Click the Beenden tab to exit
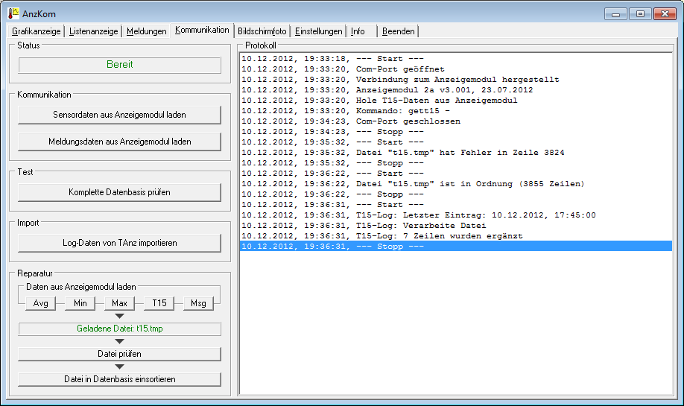 (399, 31)
